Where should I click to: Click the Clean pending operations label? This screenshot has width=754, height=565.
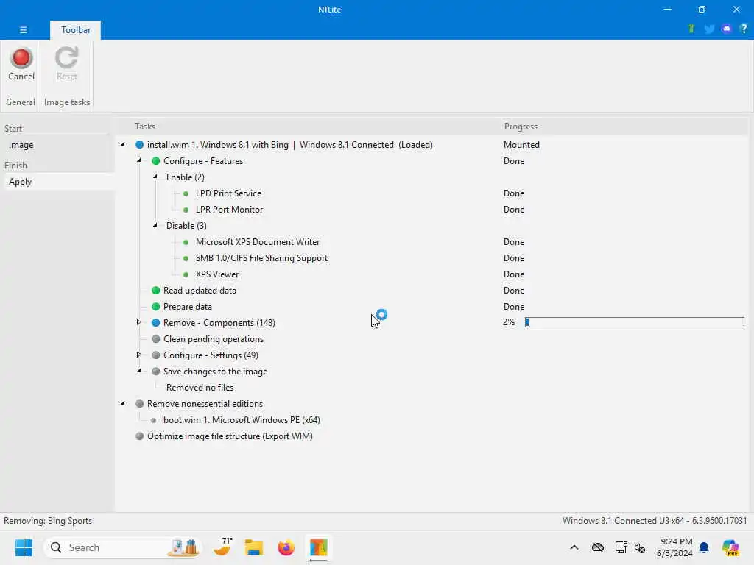click(x=213, y=338)
